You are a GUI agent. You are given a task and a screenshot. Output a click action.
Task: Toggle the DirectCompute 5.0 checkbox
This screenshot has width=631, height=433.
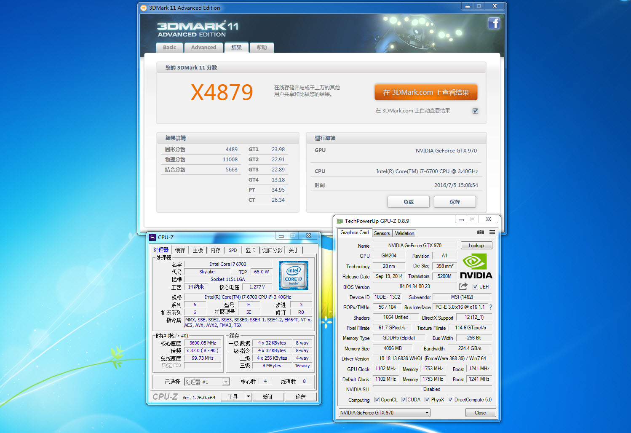450,400
